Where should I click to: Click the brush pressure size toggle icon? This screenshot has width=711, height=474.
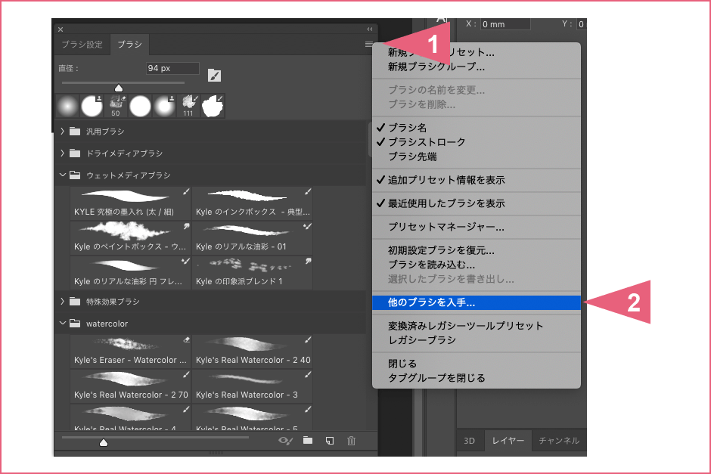coord(214,76)
